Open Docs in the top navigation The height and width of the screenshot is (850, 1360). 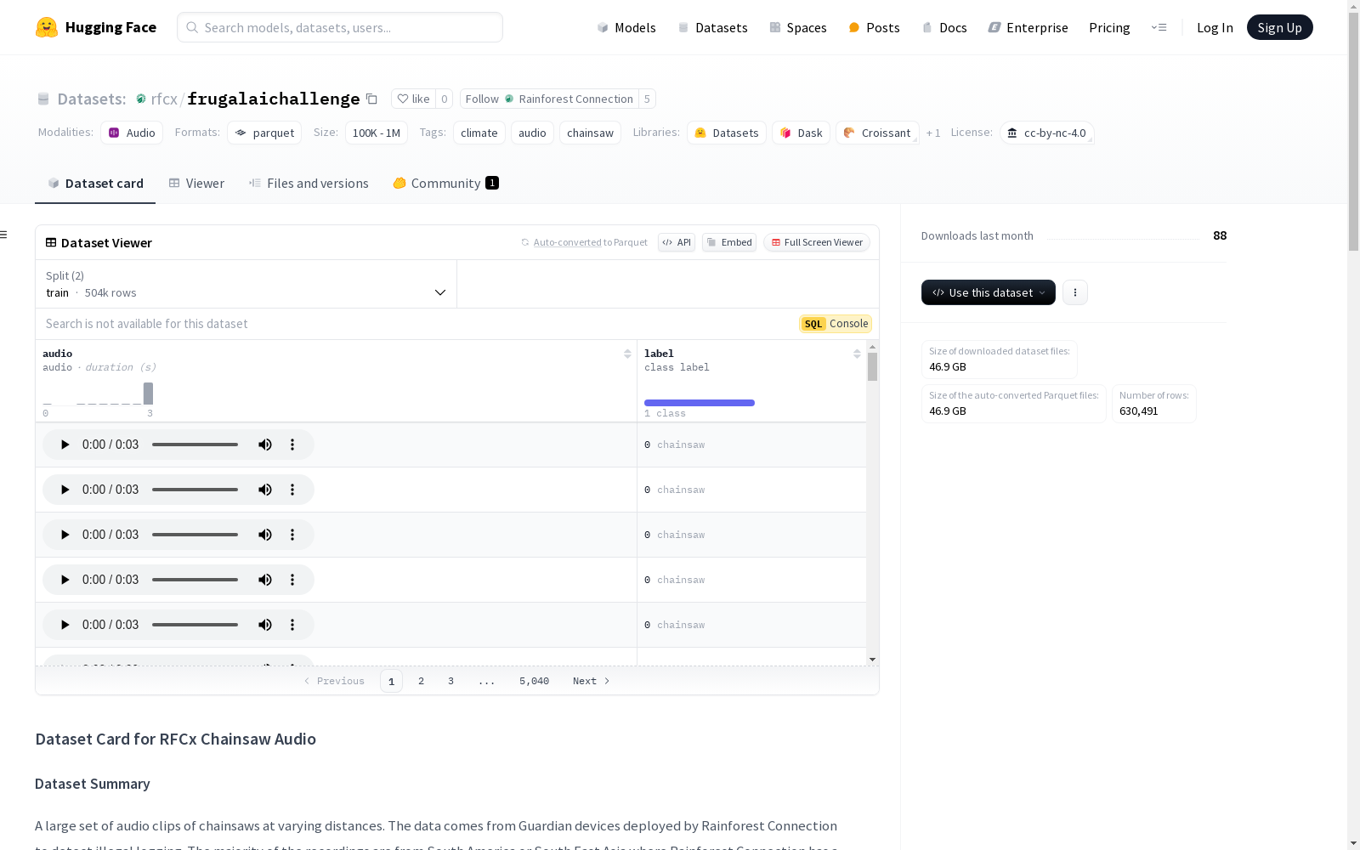[944, 27]
